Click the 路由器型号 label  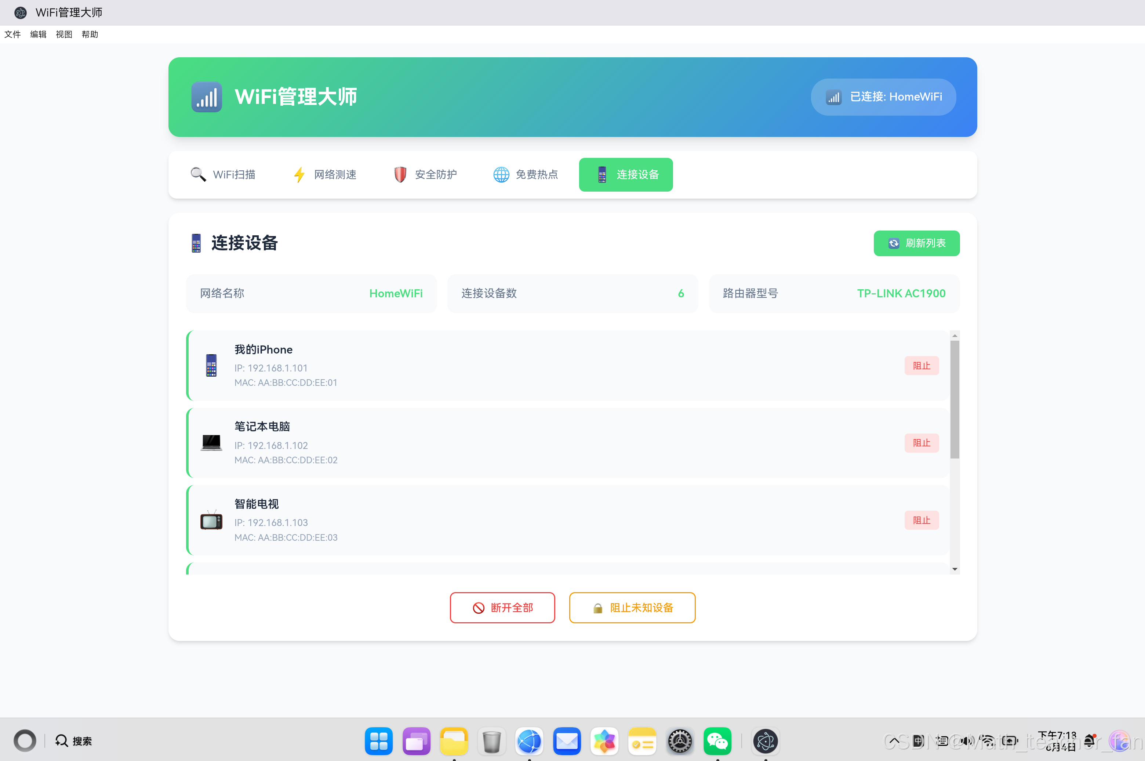point(750,294)
